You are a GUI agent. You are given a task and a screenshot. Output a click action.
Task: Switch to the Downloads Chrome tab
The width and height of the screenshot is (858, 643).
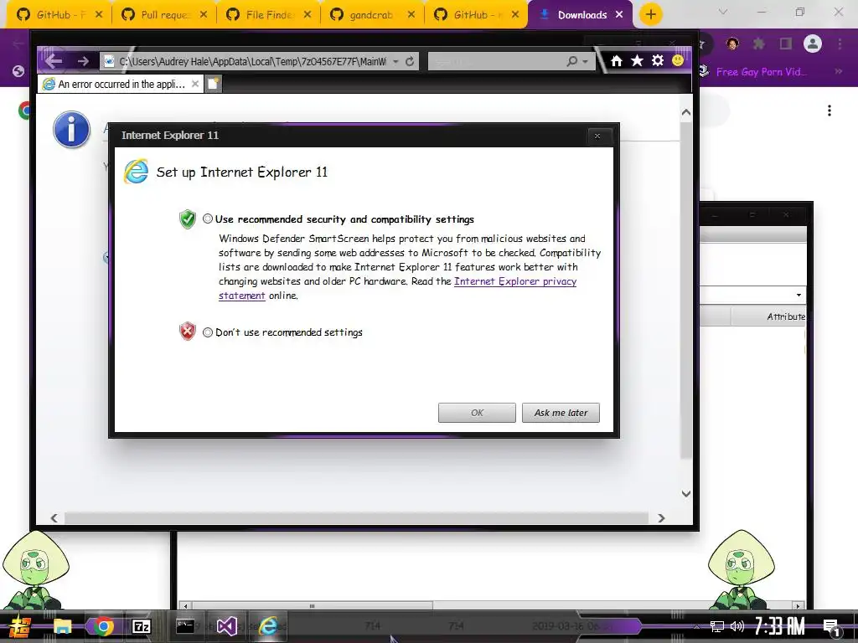(x=580, y=15)
